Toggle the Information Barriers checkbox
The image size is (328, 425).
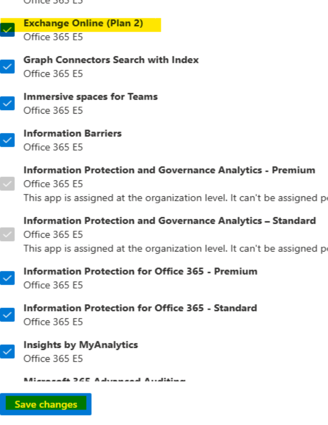point(6,140)
